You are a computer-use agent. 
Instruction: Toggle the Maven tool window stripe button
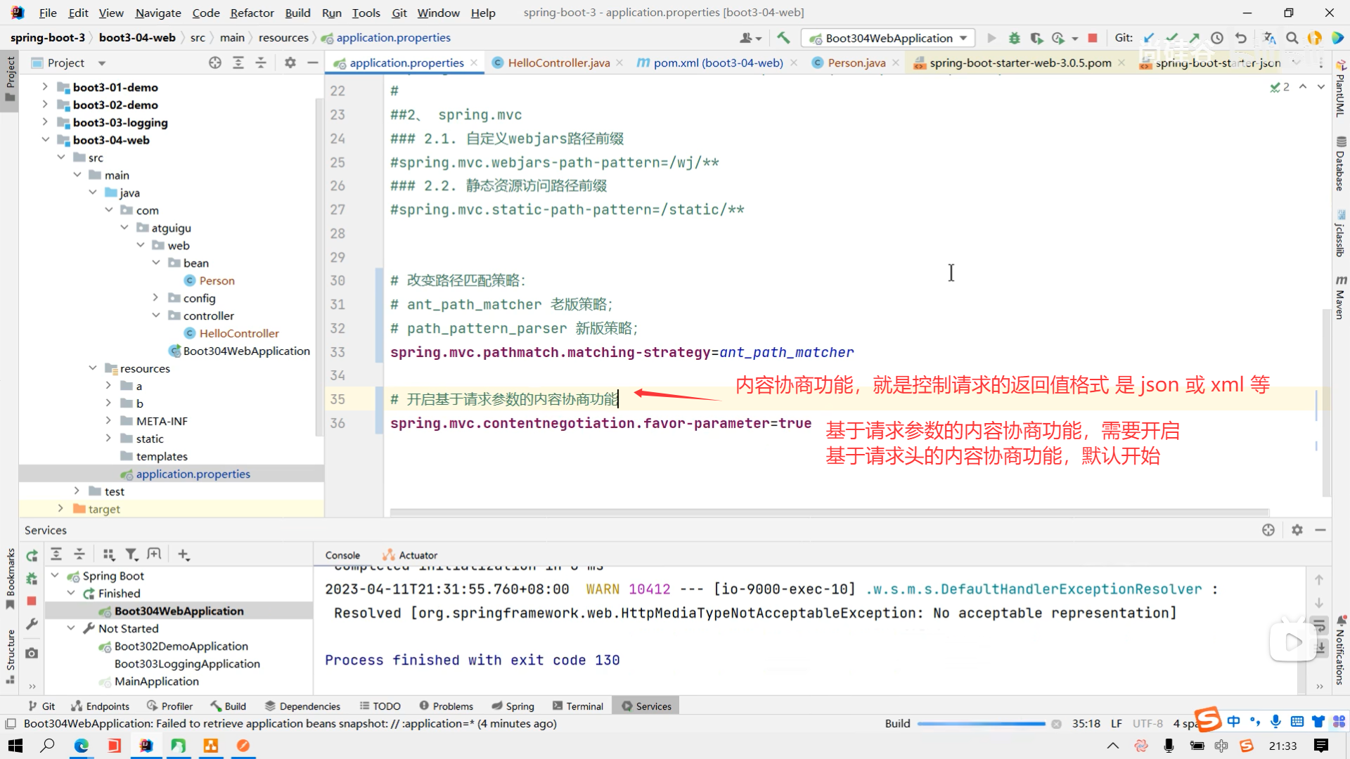[1340, 299]
